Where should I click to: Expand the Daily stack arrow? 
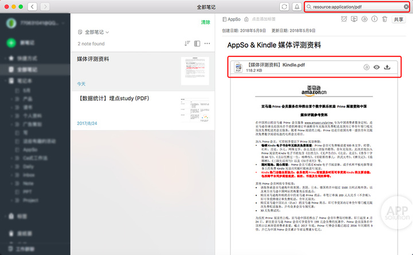click(x=11, y=167)
